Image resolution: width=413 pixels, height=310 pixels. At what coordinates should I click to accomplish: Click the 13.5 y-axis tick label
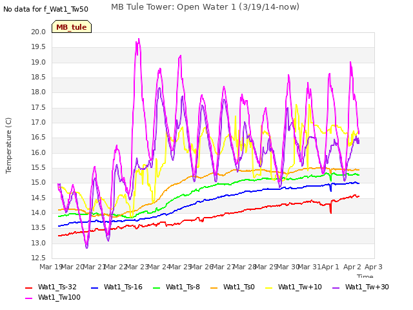pyautogui.click(x=39, y=228)
